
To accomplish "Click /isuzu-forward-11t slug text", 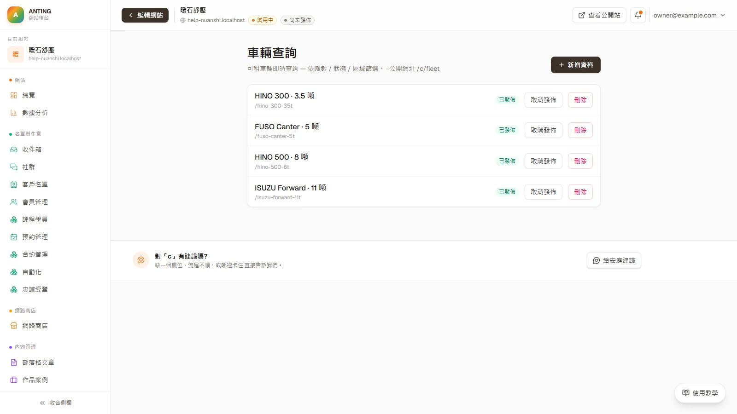I will [x=278, y=197].
